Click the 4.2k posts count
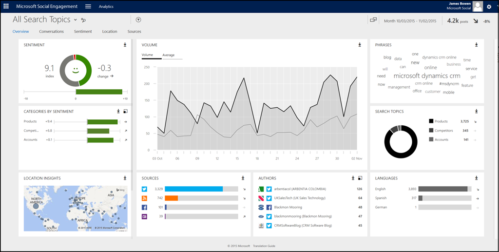This screenshot has height=252, width=499. [458, 20]
